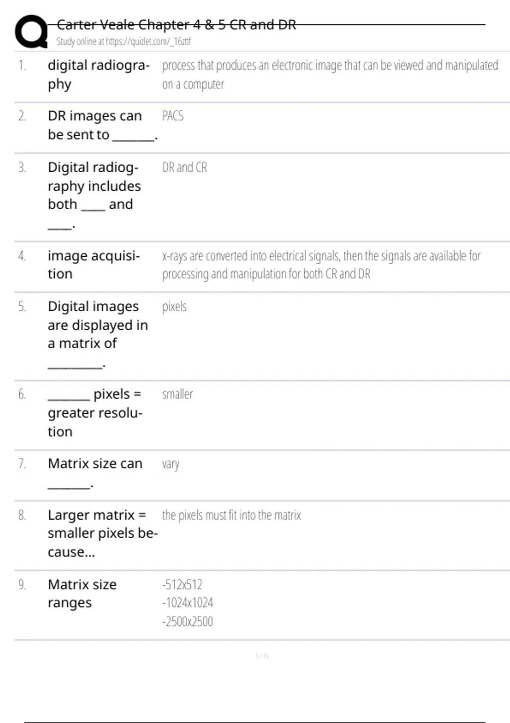Image resolution: width=510 pixels, height=723 pixels.
Task: Click the item number 5 label
Action: pyautogui.click(x=22, y=306)
